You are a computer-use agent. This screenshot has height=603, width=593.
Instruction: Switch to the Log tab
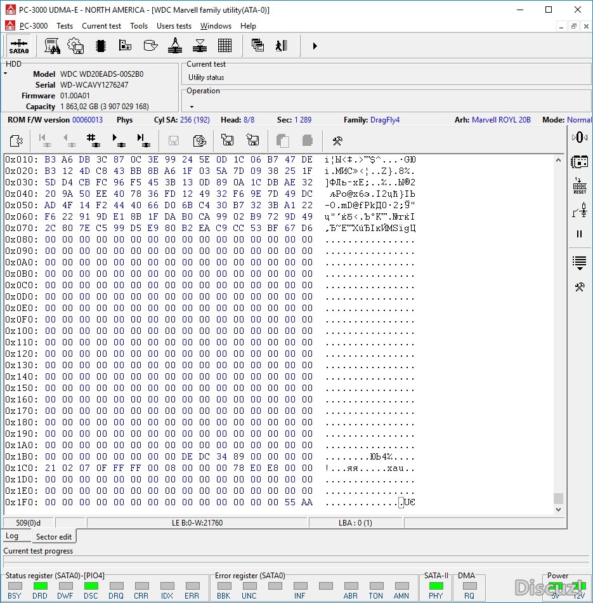pyautogui.click(x=12, y=536)
